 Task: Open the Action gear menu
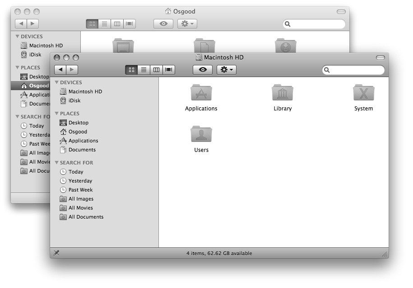pyautogui.click(x=226, y=70)
